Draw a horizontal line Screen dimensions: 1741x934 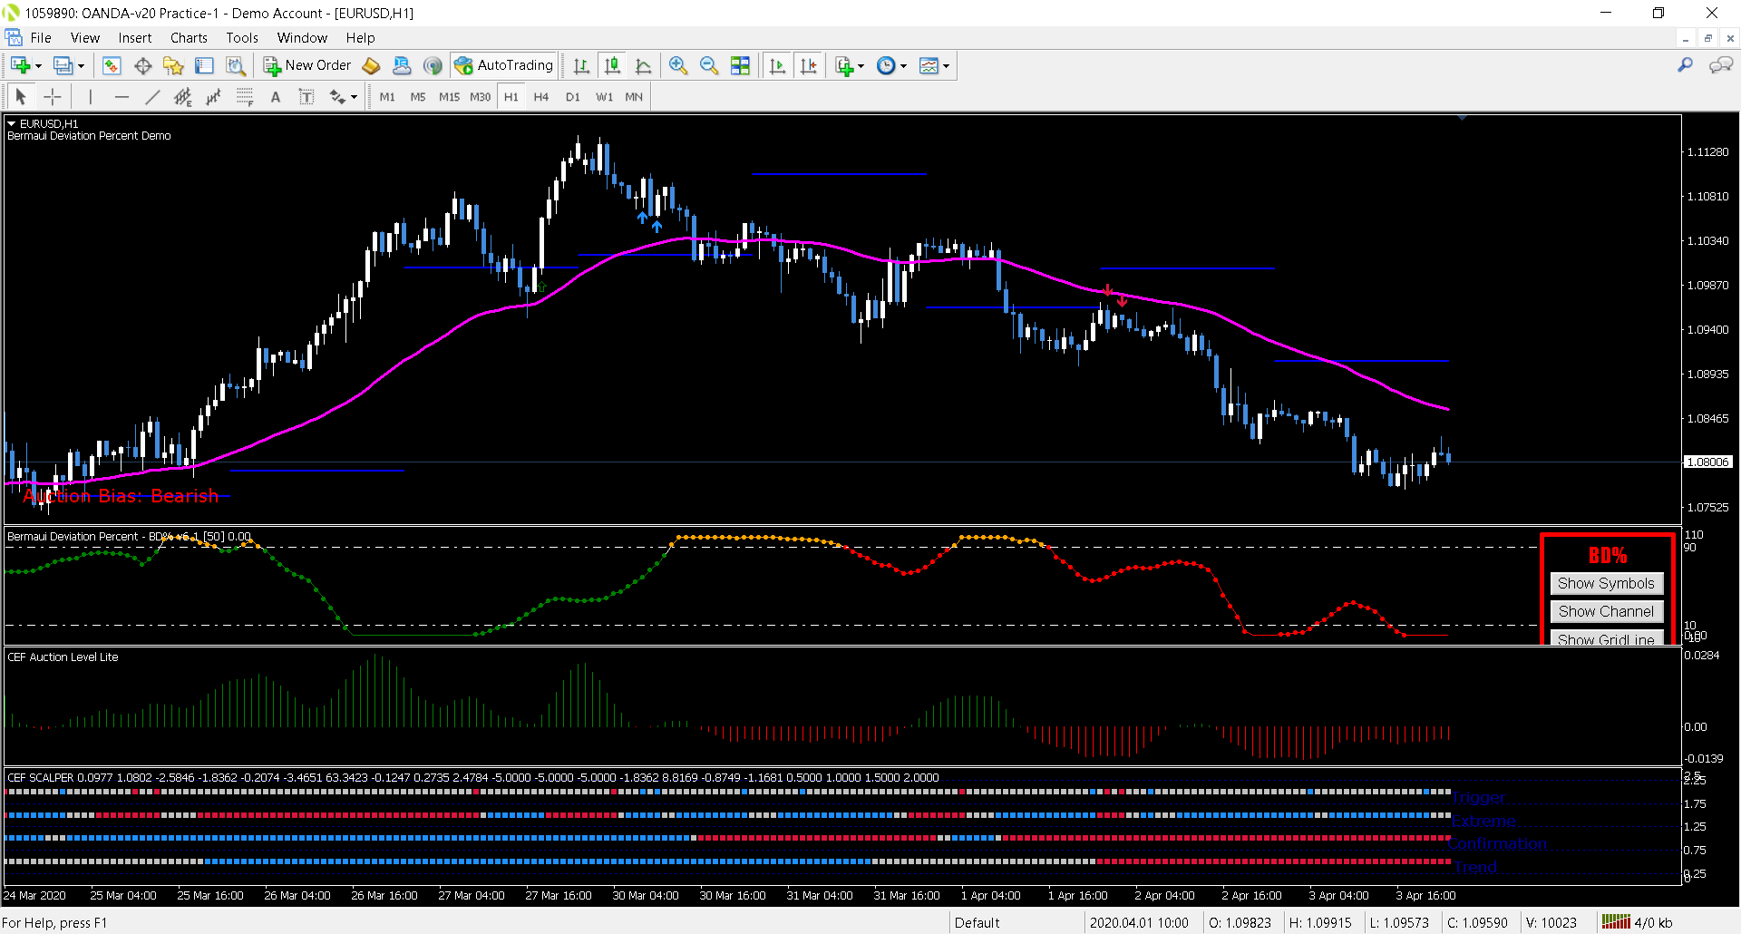coord(122,97)
